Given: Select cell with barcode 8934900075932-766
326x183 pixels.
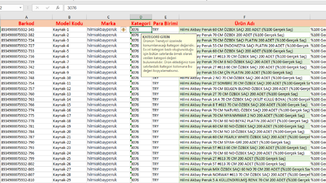Looking at the screenshot, I should click(x=26, y=105).
